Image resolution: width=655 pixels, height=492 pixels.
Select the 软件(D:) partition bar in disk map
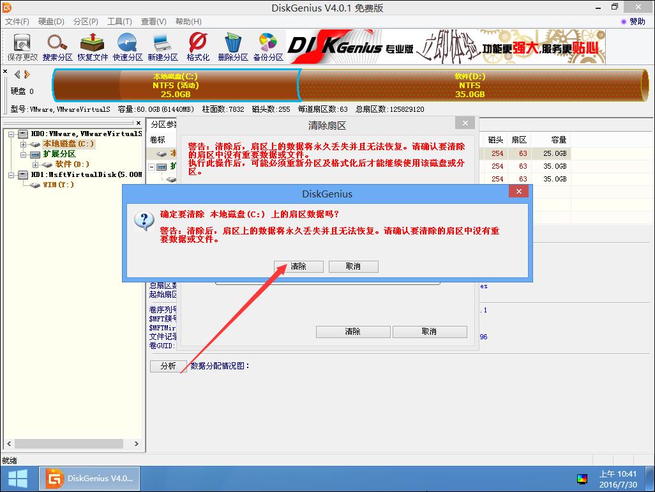pos(469,86)
